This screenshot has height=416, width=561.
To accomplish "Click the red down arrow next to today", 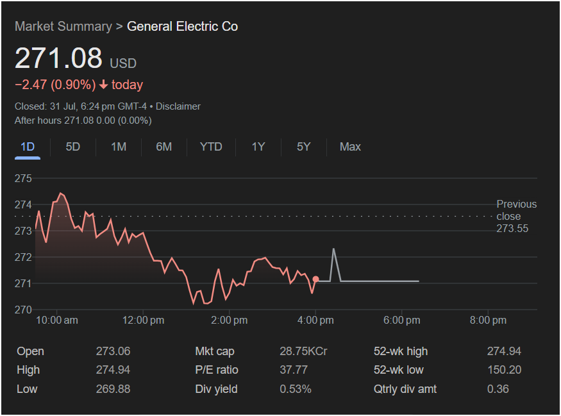I will tap(103, 85).
